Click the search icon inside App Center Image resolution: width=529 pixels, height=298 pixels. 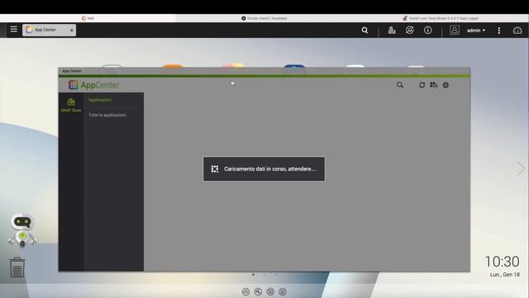[x=400, y=84]
